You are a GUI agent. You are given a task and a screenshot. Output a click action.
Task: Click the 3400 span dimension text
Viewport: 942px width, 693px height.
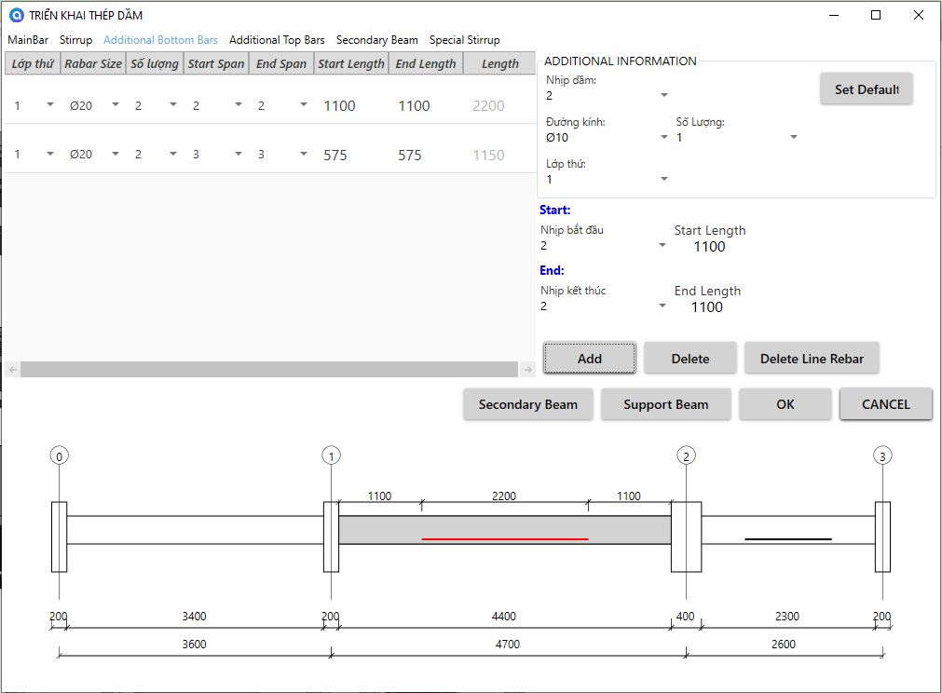click(x=194, y=616)
